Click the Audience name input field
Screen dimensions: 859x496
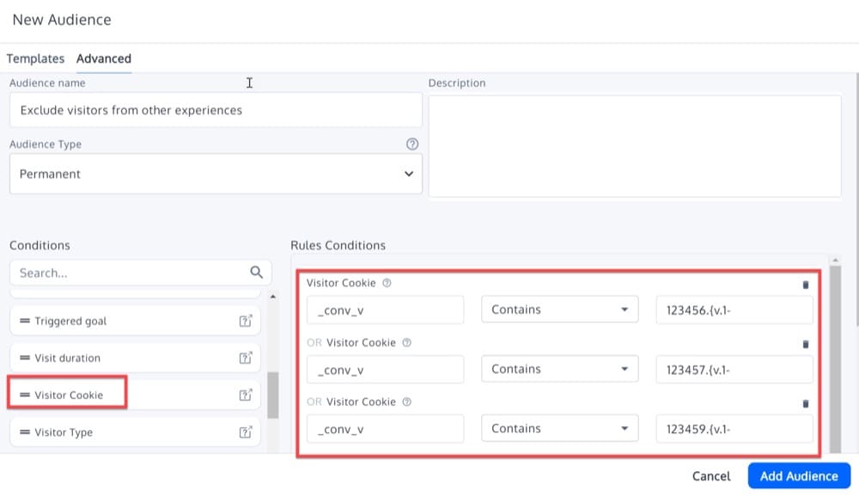tap(216, 110)
